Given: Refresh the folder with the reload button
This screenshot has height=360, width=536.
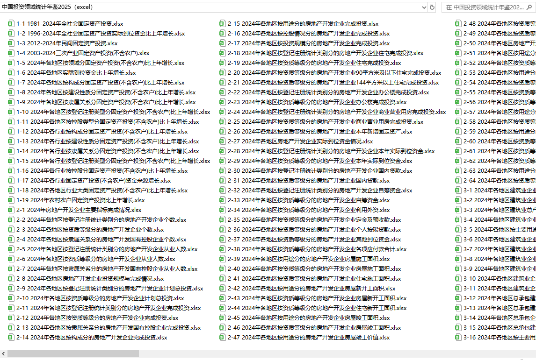Looking at the screenshot, I should tap(432, 7).
